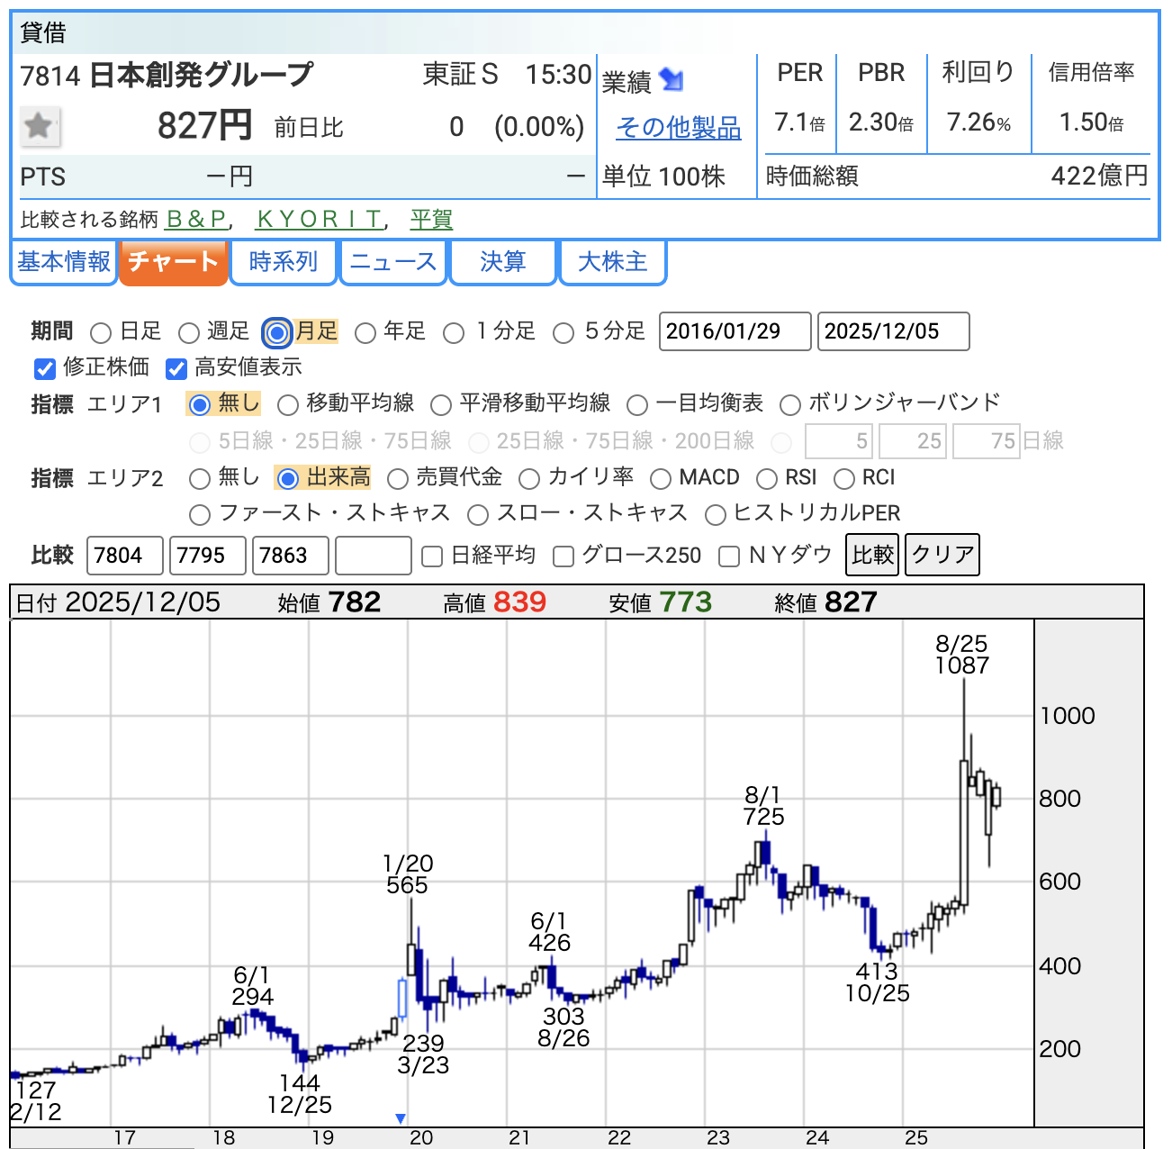The height and width of the screenshot is (1149, 1172).
Task: Open the 決算 tab
Action: (502, 262)
